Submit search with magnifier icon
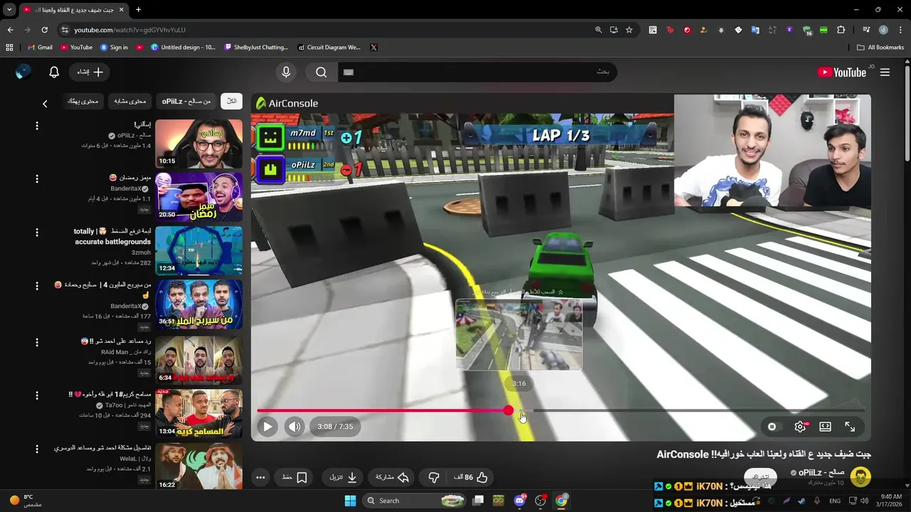Viewport: 911px width, 512px height. (x=322, y=72)
